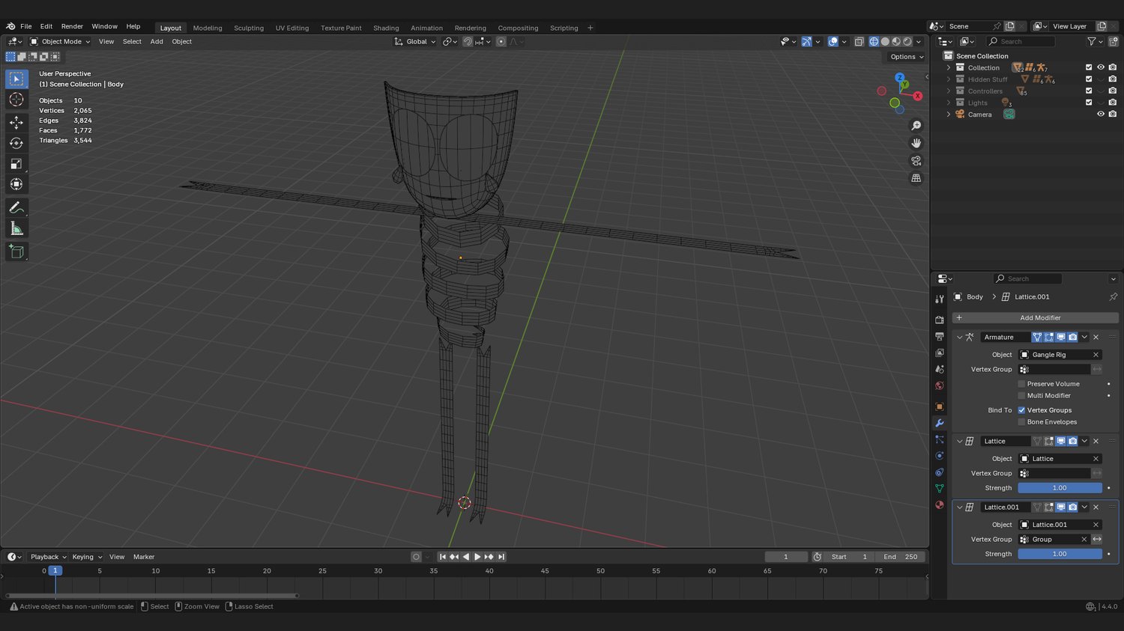1124x631 pixels.
Task: Uncheck Hidden Stuff collection exclude checkbox
Action: click(x=1089, y=79)
